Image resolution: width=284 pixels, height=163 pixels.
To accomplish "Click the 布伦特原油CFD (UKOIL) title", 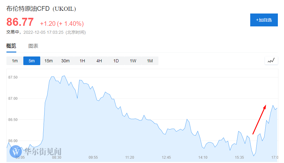I will pyautogui.click(x=41, y=9).
